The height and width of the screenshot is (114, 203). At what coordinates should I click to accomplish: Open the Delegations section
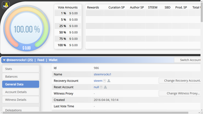[x=21, y=109]
